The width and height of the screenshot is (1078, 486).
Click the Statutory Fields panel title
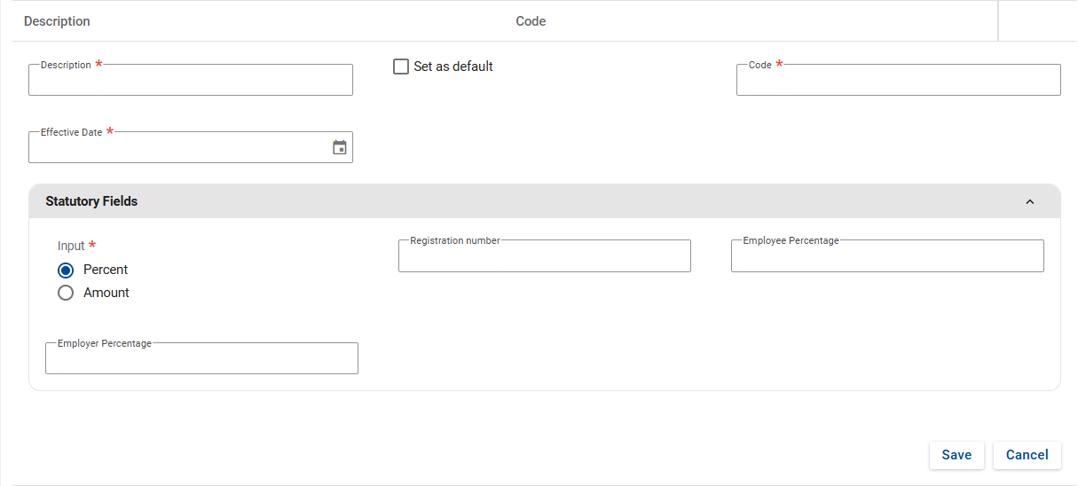91,201
